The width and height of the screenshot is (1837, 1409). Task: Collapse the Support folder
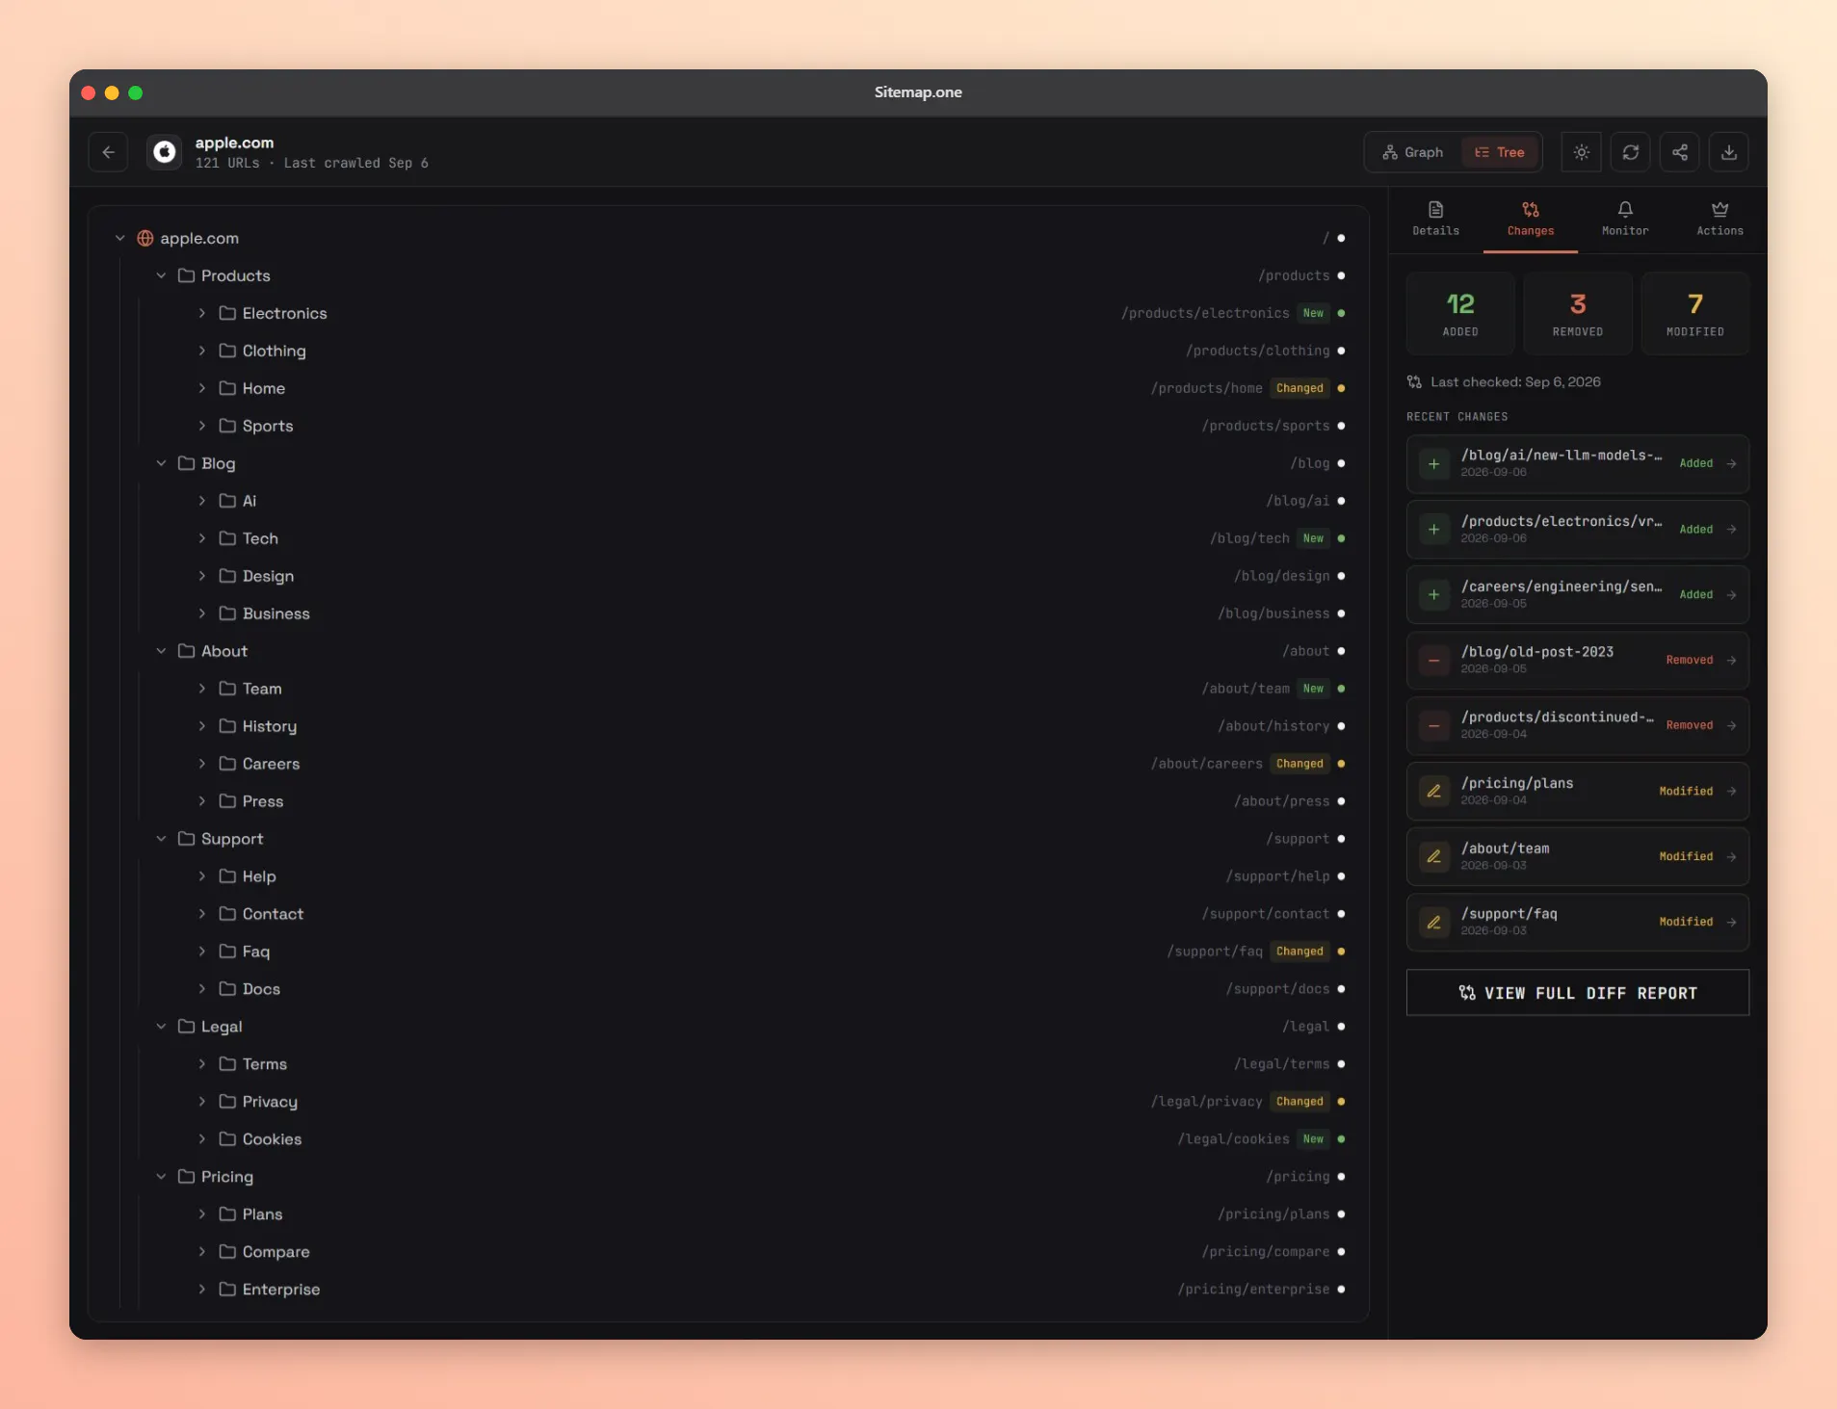point(161,839)
